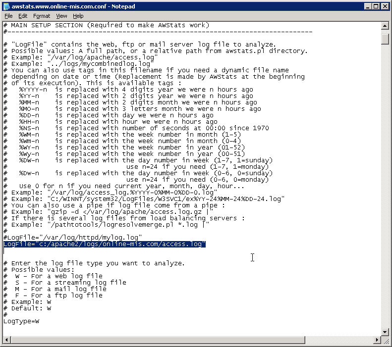This screenshot has height=347, width=392.
Task: Open the View menu
Action: pos(61,16)
